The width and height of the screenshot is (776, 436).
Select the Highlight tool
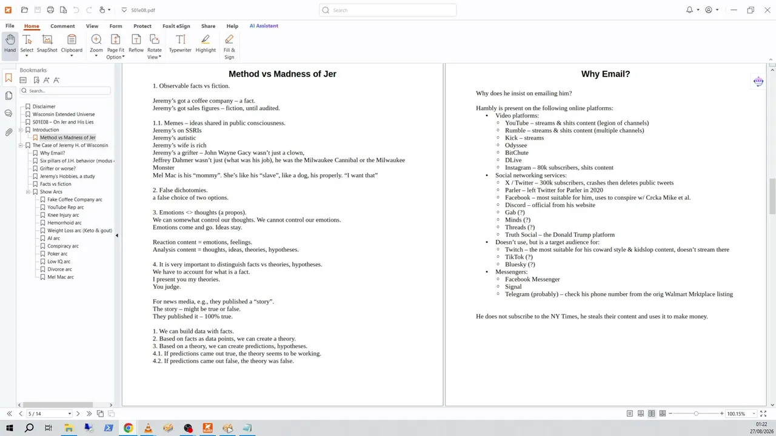pos(206,44)
